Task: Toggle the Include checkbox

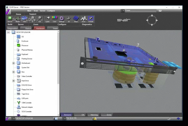Action: tap(91, 18)
